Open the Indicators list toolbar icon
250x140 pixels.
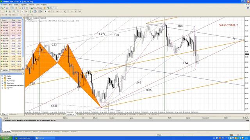click(x=30, y=11)
